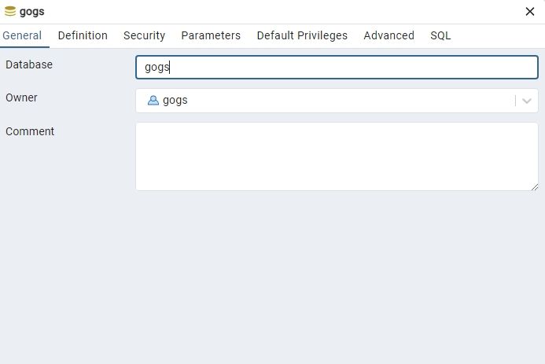Click the Owner field label
Screen dimensions: 545x364
(x=21, y=97)
